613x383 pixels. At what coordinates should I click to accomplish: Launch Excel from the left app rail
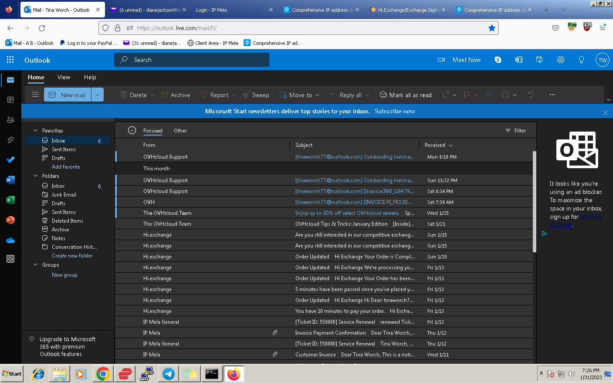point(10,200)
